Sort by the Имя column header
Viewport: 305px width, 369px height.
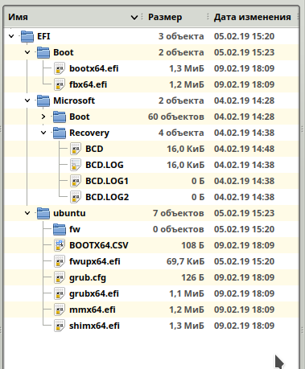(x=18, y=17)
